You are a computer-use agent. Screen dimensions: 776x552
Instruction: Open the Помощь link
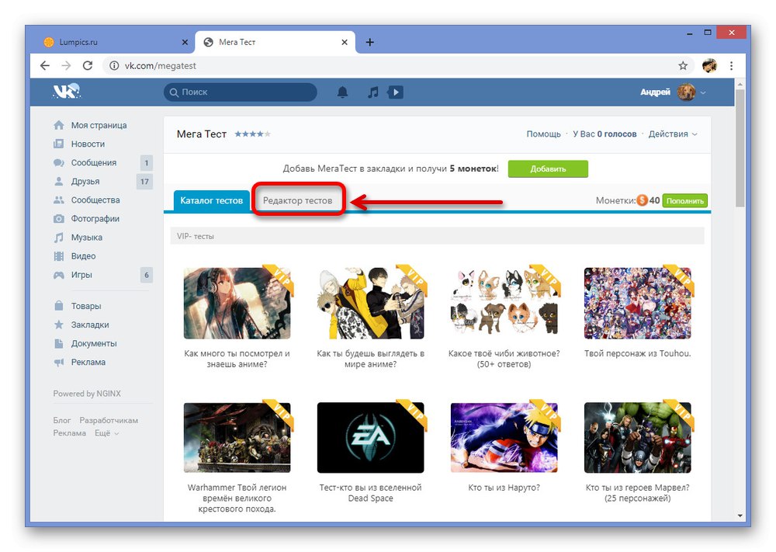tap(543, 134)
